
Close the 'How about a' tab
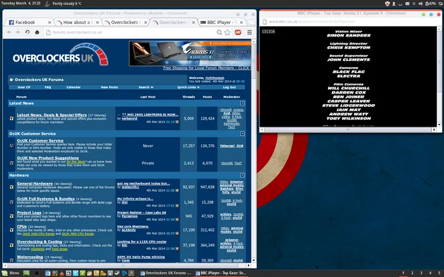pyautogui.click(x=98, y=22)
